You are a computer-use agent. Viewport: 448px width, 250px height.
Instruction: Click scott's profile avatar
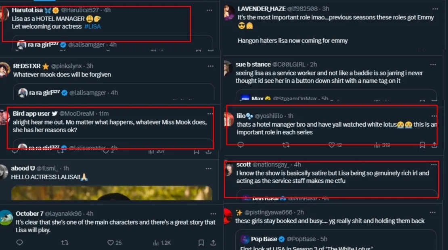click(x=230, y=169)
